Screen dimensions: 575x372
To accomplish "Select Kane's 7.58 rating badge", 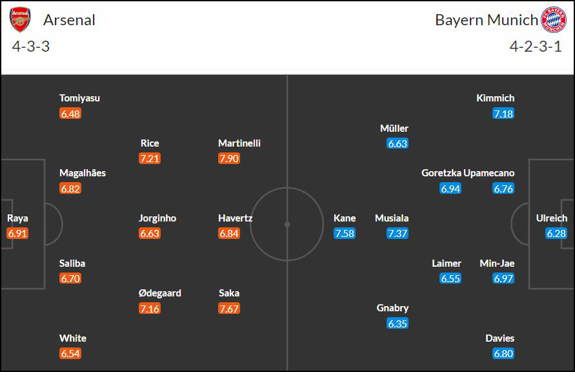I will click(345, 233).
